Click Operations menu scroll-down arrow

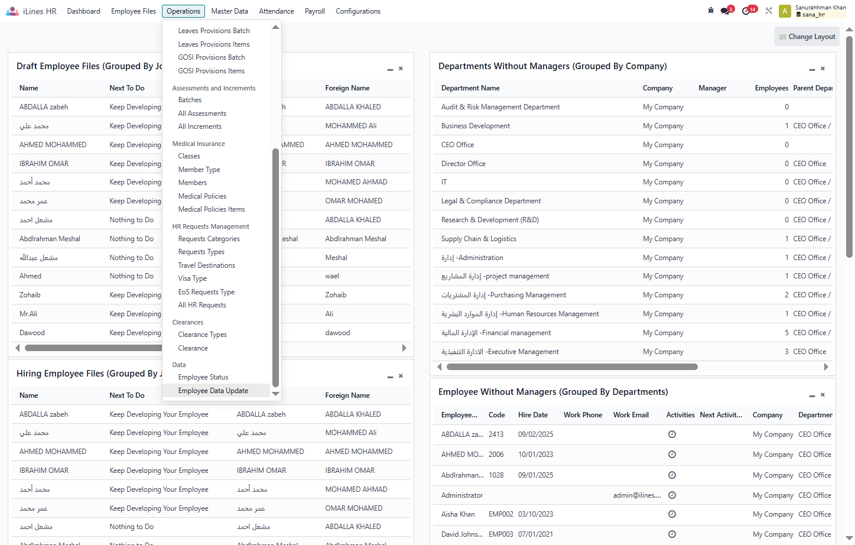275,393
